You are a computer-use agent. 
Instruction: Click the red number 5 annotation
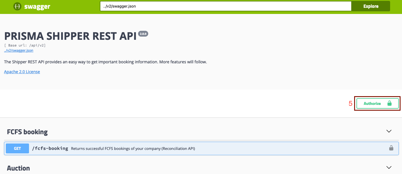(350, 104)
